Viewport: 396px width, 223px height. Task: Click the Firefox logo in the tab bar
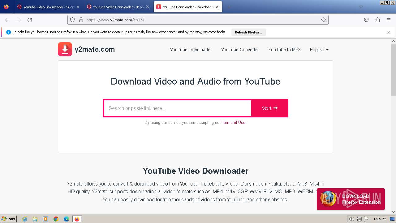6,7
